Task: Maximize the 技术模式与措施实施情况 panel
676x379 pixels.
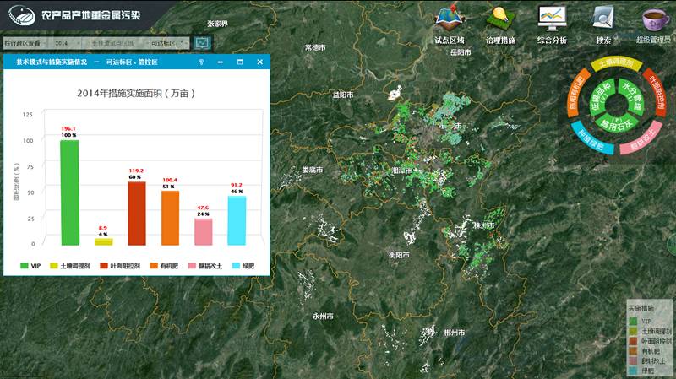Action: (240, 62)
